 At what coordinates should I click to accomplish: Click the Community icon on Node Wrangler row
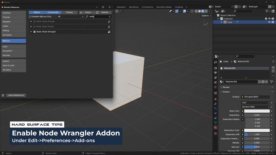[x=109, y=32]
